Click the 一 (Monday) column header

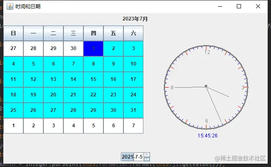coord(33,33)
